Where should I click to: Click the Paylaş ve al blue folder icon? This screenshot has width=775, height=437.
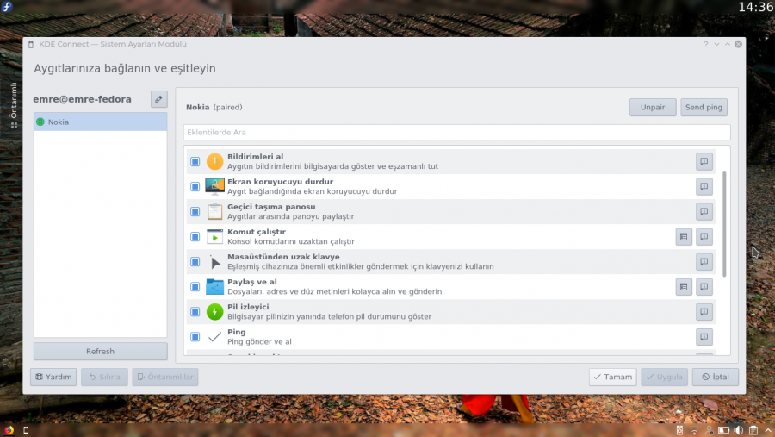[x=214, y=286]
